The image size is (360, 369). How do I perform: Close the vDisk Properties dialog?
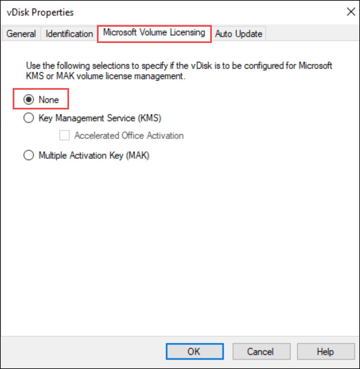click(x=351, y=12)
